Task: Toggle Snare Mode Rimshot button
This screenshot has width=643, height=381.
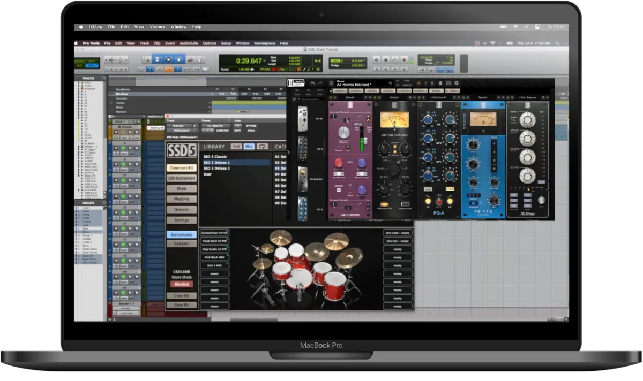Action: [x=181, y=284]
